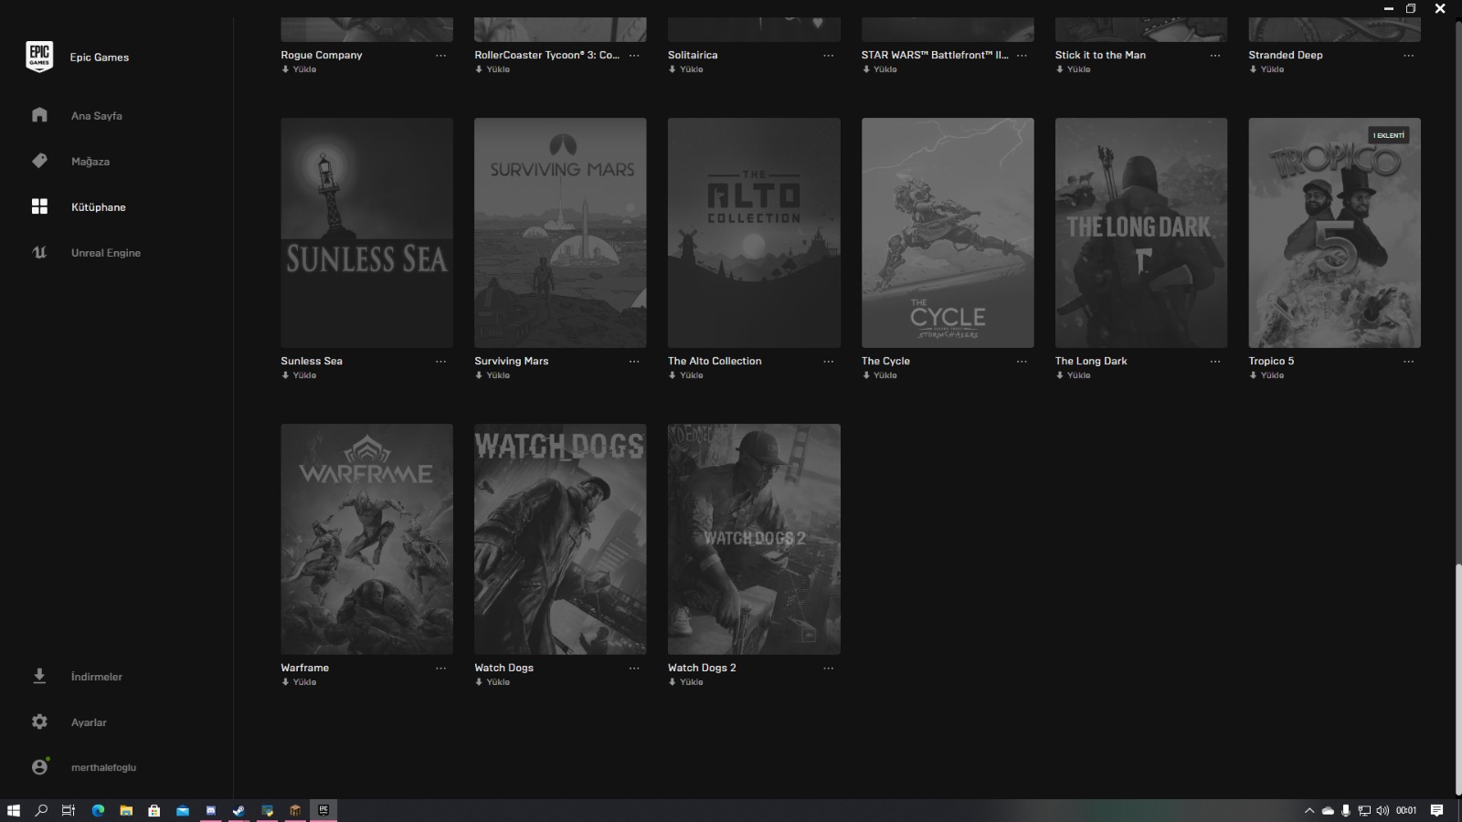Open File Explorer from the taskbar
The width and height of the screenshot is (1462, 822).
[x=126, y=810]
